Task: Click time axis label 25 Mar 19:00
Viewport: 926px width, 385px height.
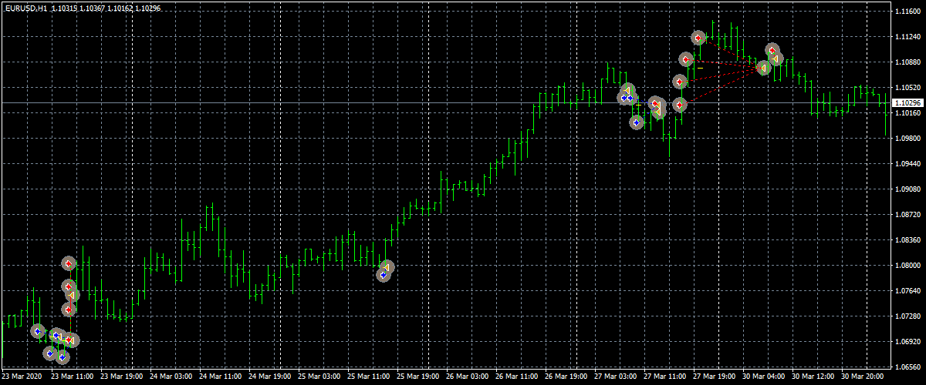Action: (418, 377)
